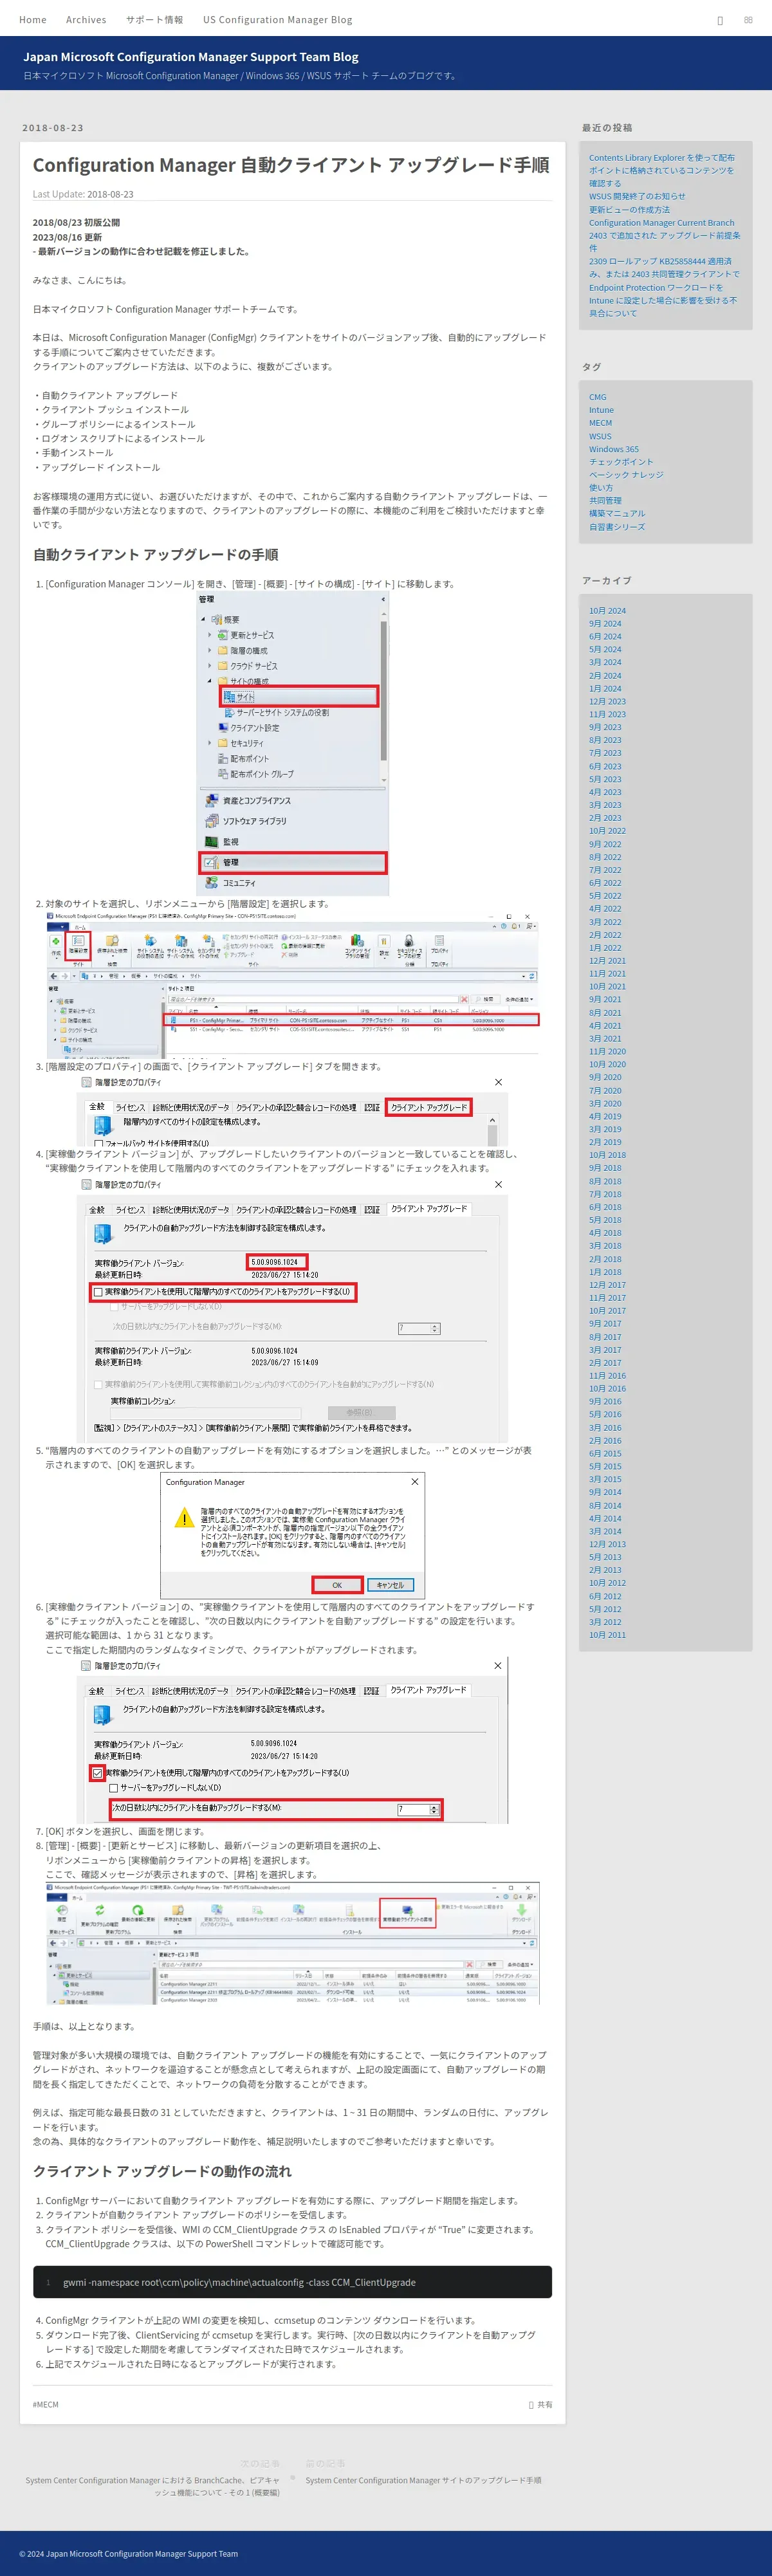Open the Home navigation link

(33, 19)
